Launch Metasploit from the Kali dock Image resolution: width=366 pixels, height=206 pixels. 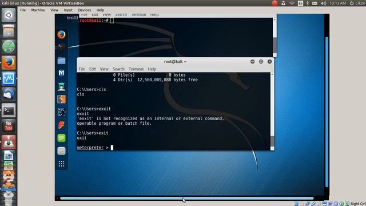point(61,73)
